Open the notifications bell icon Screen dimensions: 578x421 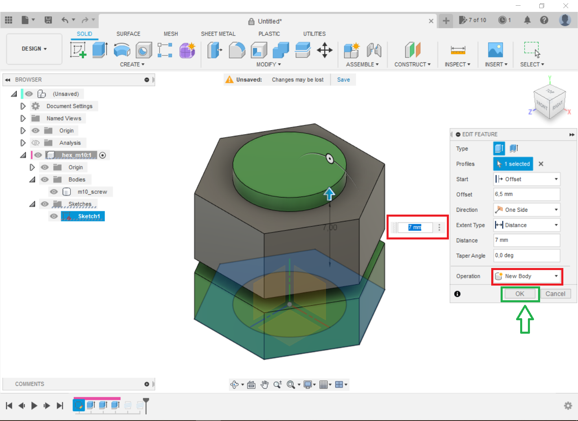[527, 20]
